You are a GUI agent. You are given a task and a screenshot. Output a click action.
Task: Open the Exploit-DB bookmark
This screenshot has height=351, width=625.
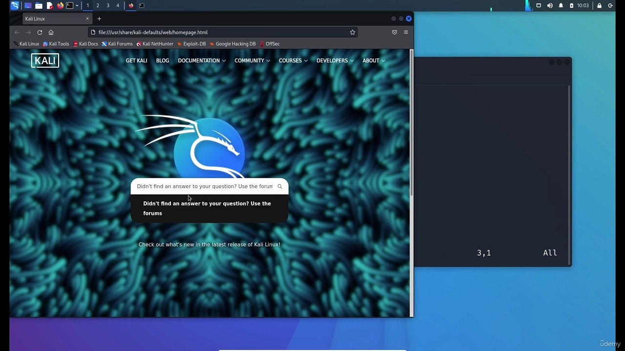(191, 44)
